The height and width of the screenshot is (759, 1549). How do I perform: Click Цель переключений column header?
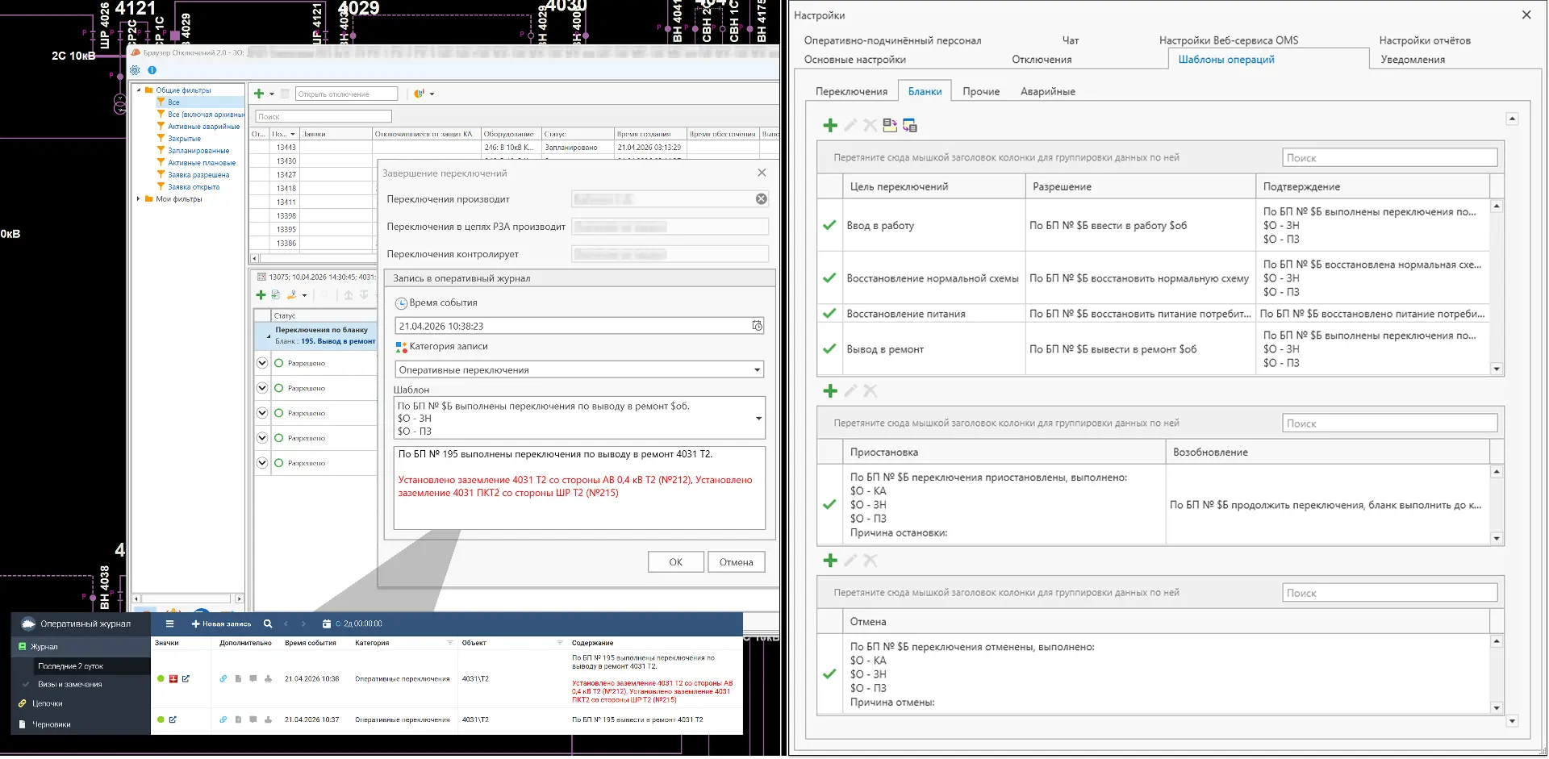pos(933,186)
